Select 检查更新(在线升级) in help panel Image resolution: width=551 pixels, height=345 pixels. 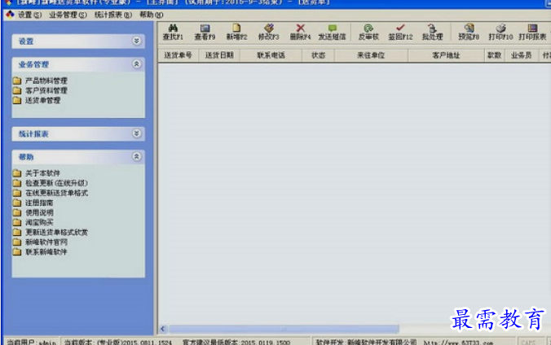click(51, 183)
